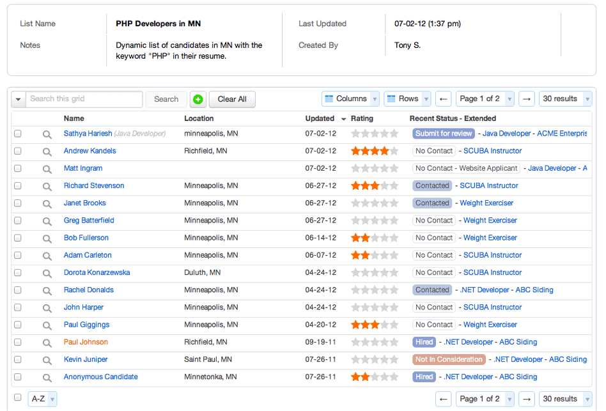Open the top 30 results dropdown
The width and height of the screenshot is (606, 411).
click(x=566, y=99)
